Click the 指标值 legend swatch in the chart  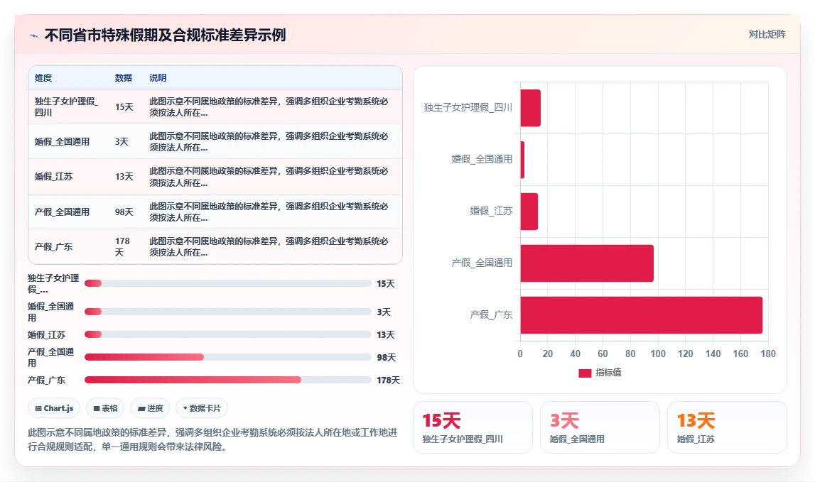point(585,373)
